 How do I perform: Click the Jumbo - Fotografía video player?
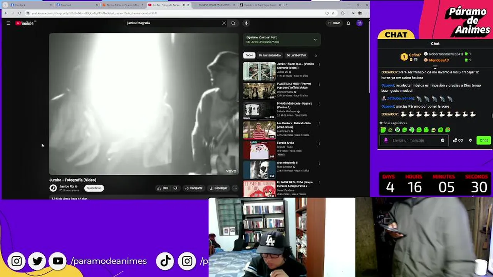[x=144, y=104]
